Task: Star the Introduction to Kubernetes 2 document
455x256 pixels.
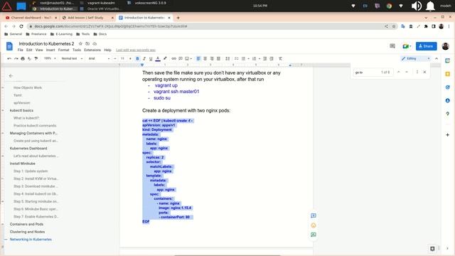Action: tap(80, 43)
